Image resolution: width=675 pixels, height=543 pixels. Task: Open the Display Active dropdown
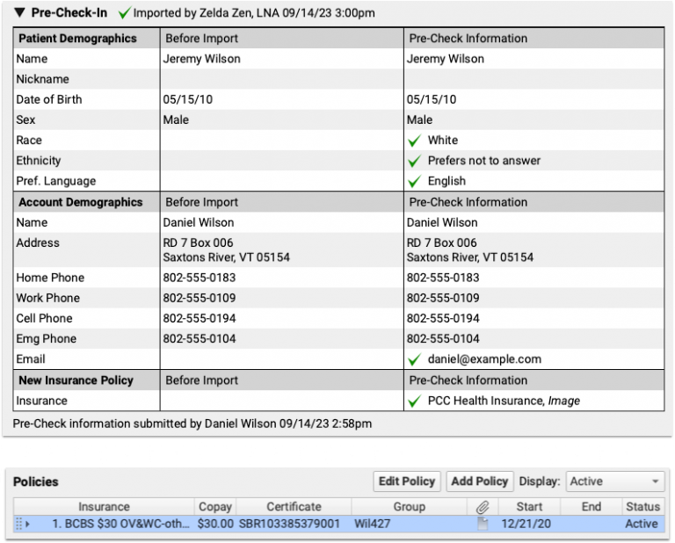click(614, 481)
